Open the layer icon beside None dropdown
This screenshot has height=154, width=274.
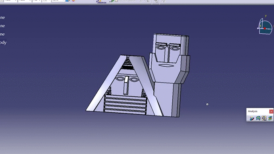[x=68, y=1]
